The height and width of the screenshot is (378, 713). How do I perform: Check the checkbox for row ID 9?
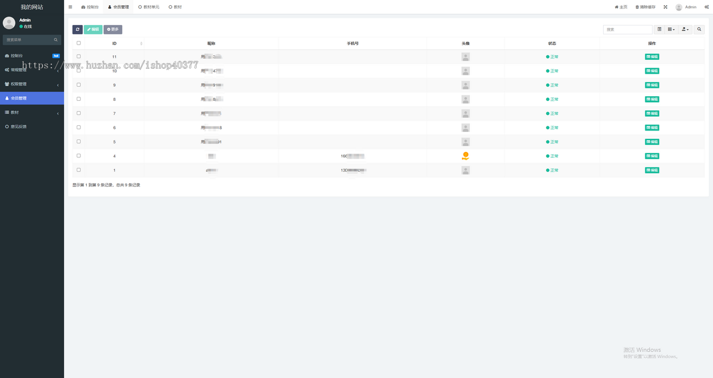[x=78, y=85]
